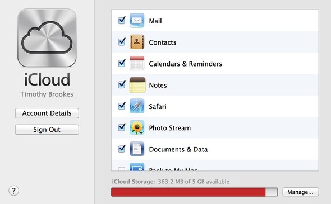
Task: Disable Calendars & Reminders syncing checkbox
Action: tap(122, 63)
